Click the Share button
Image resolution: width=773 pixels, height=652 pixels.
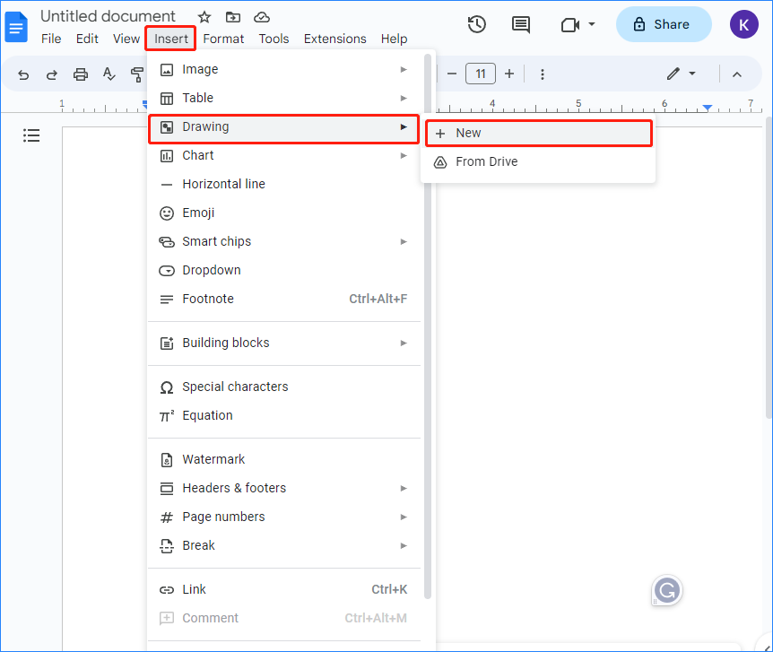664,24
